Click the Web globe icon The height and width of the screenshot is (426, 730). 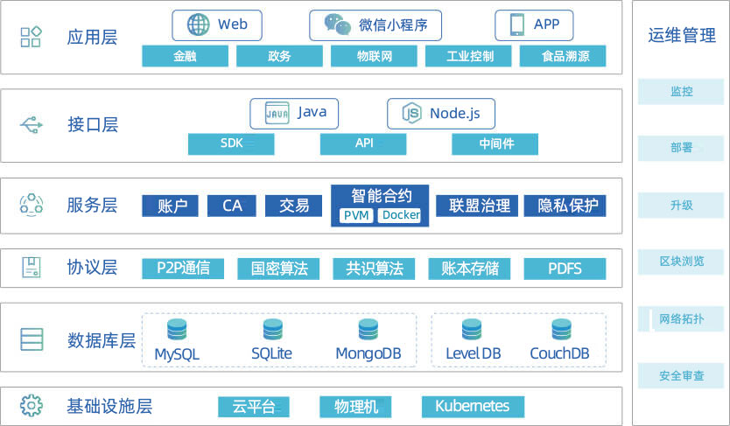point(197,24)
